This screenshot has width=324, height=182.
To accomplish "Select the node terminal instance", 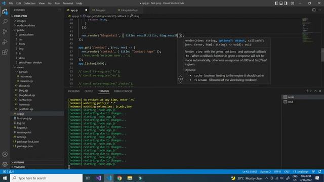I will [302, 97].
